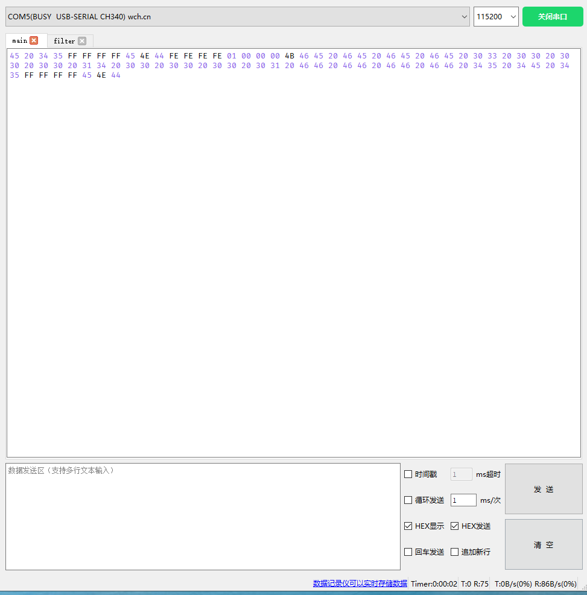The image size is (587, 595).
Task: Disable the HEX发送 checkbox
Action: click(454, 526)
